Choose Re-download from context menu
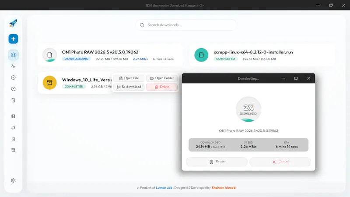This screenshot has height=197, width=350. point(129,87)
